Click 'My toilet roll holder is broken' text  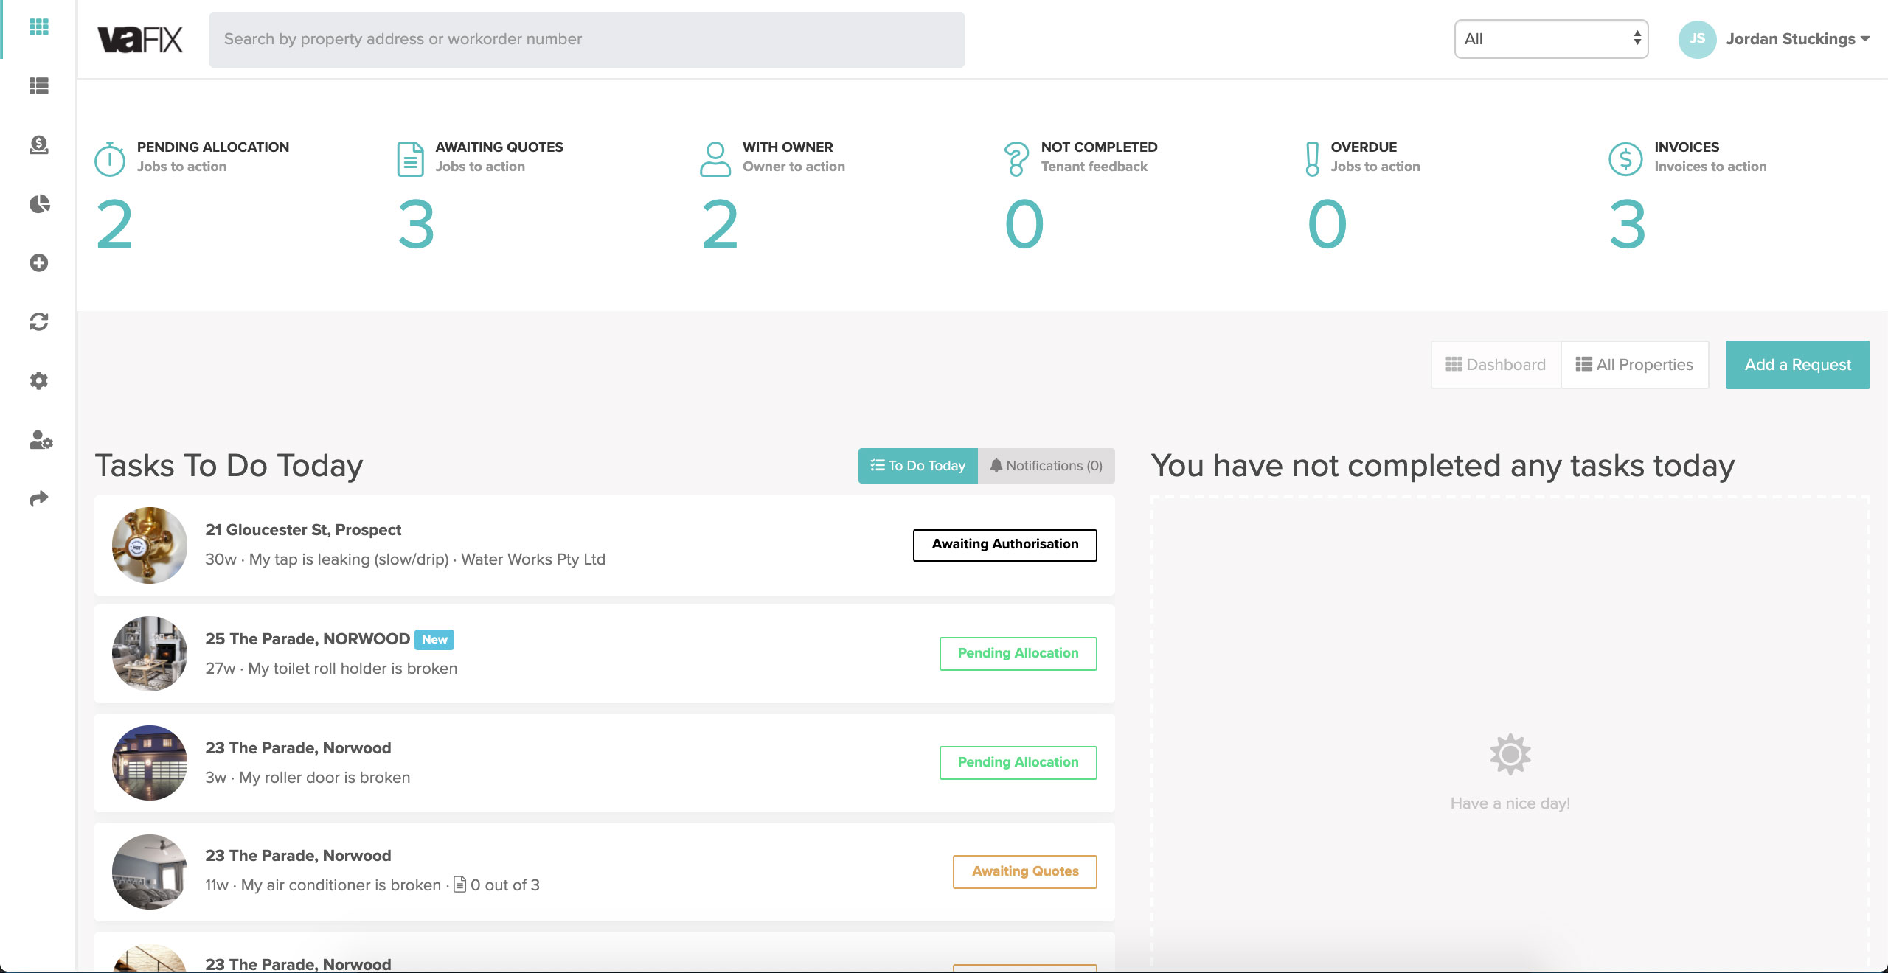click(353, 669)
